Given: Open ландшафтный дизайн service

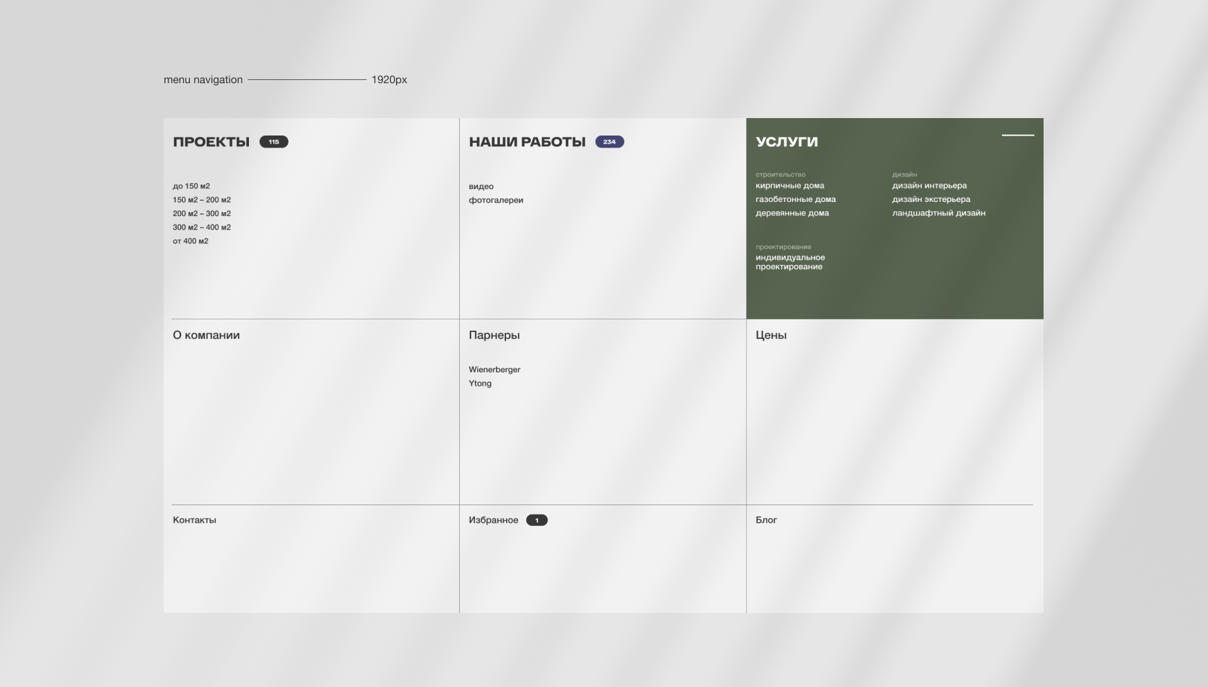Looking at the screenshot, I should (938, 213).
